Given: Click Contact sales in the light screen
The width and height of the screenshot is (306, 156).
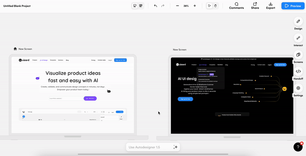Looking at the screenshot, I should pos(102,60).
